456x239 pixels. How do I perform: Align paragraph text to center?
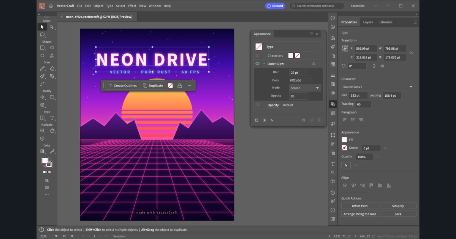(353, 120)
